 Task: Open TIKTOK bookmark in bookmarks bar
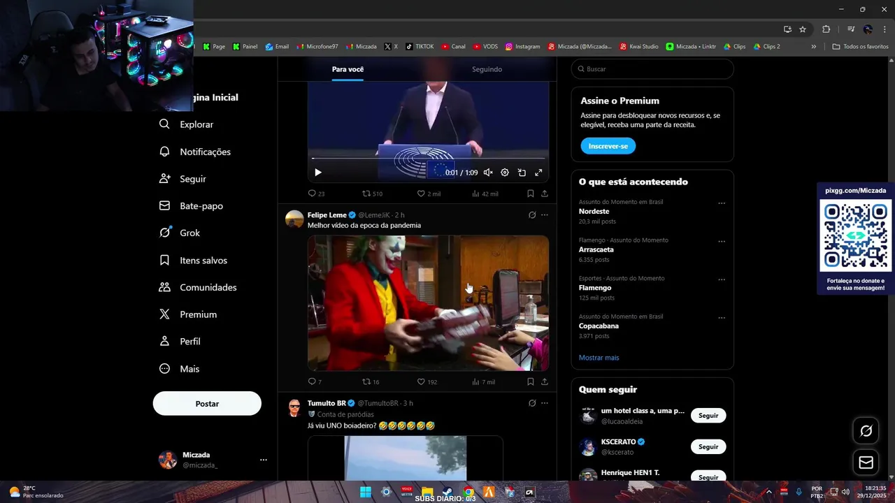pos(420,47)
